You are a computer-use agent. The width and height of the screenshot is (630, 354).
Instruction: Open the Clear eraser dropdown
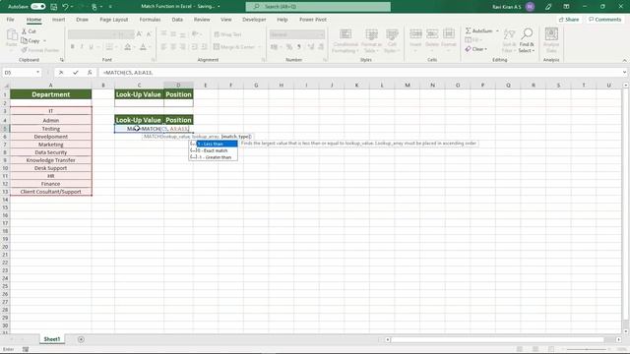click(476, 49)
